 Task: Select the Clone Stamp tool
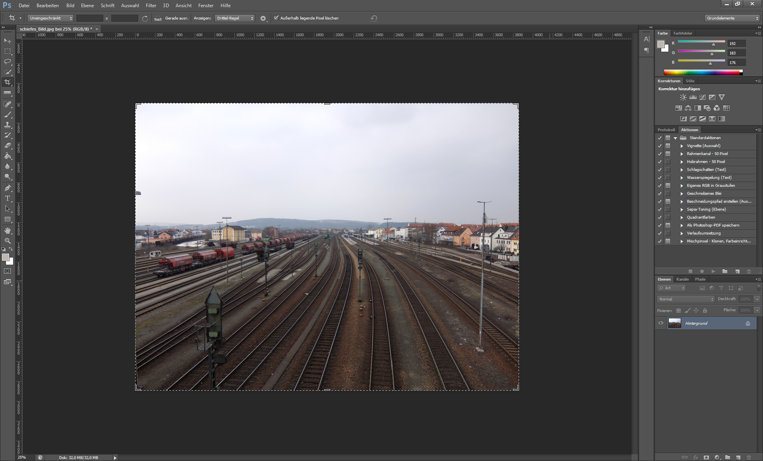coord(8,125)
